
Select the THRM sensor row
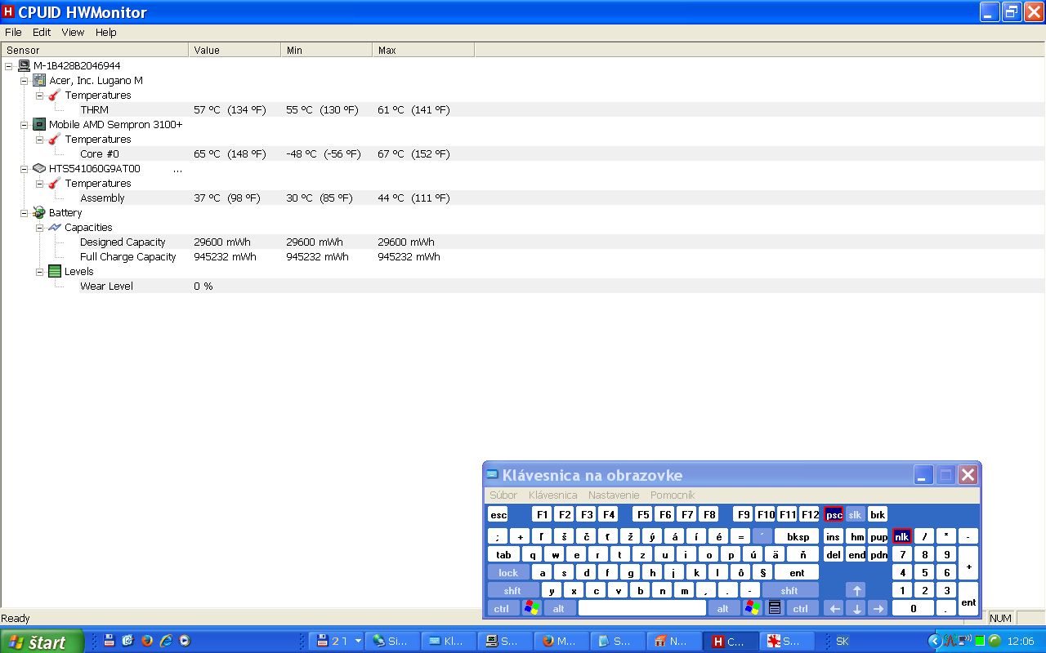click(x=523, y=109)
